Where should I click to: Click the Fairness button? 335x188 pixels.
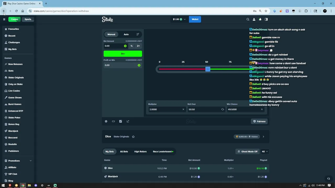pos(259,121)
